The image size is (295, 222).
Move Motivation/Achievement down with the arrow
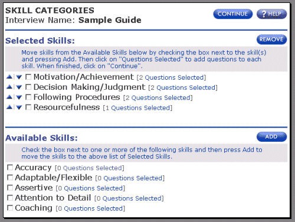click(19, 77)
